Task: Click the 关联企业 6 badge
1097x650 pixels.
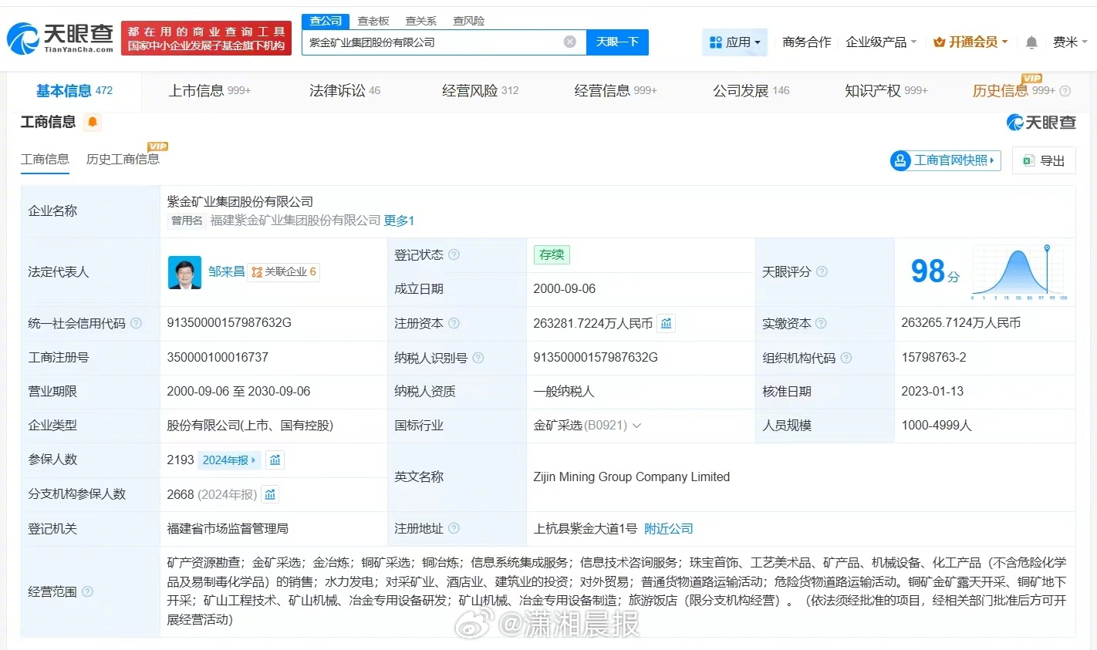Action: [283, 271]
